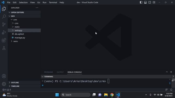Click the VS Code logo in title bar

(3, 2)
